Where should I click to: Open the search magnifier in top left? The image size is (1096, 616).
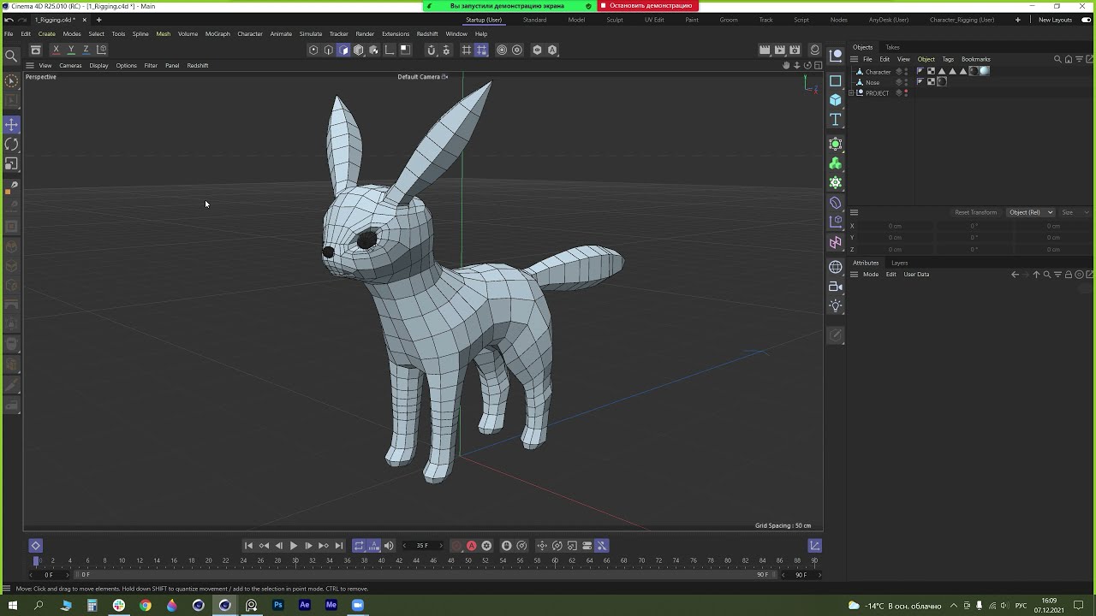pyautogui.click(x=11, y=56)
